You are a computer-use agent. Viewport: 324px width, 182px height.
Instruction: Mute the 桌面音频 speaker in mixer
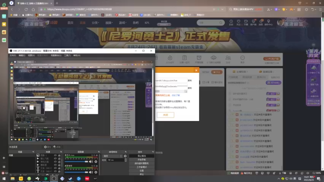coord(91,172)
